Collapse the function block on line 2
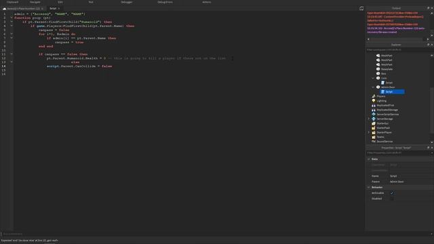Screen dimensions: 434x244 pyautogui.click(x=12, y=18)
